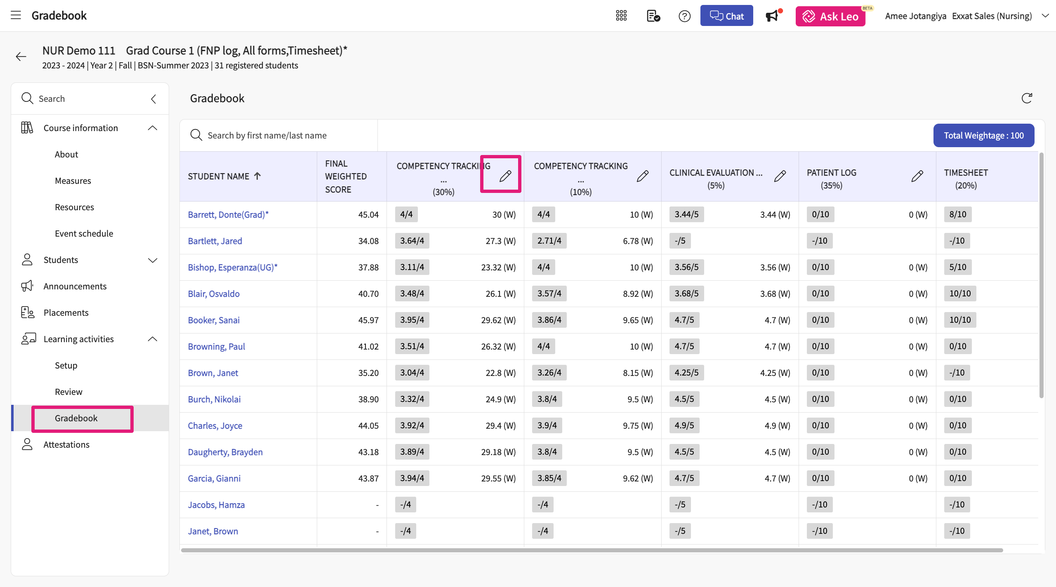Click the horizontal table scrollbar
This screenshot has height=587, width=1056.
pyautogui.click(x=592, y=550)
